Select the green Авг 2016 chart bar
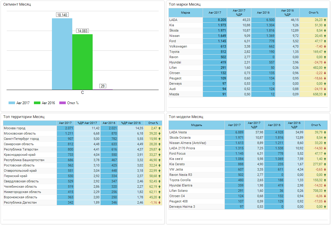 click(82, 62)
